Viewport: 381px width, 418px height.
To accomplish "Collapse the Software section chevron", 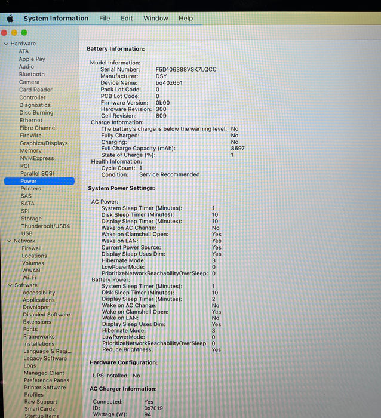I will click(x=10, y=285).
